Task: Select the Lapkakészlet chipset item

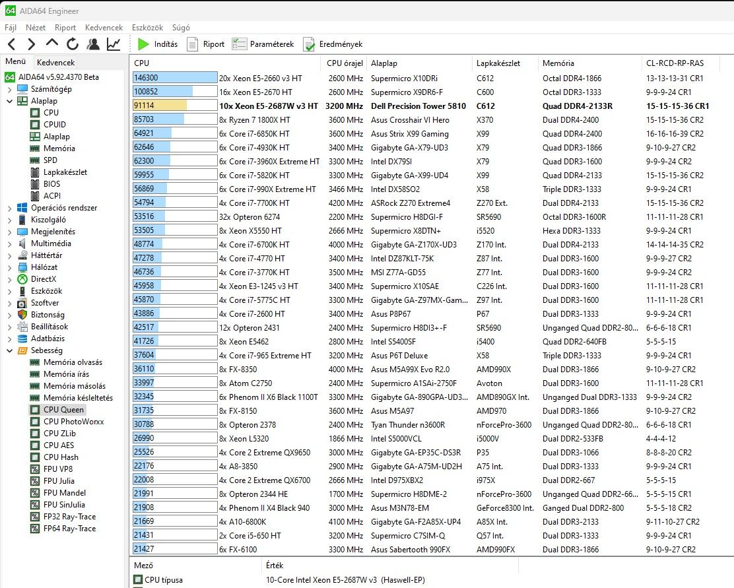Action: click(x=59, y=172)
